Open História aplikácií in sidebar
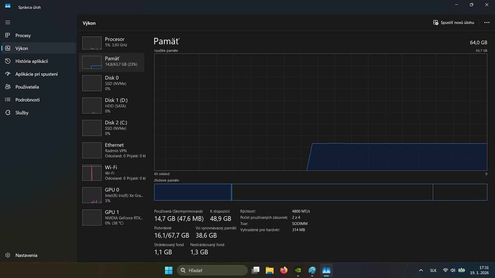 coord(31,61)
